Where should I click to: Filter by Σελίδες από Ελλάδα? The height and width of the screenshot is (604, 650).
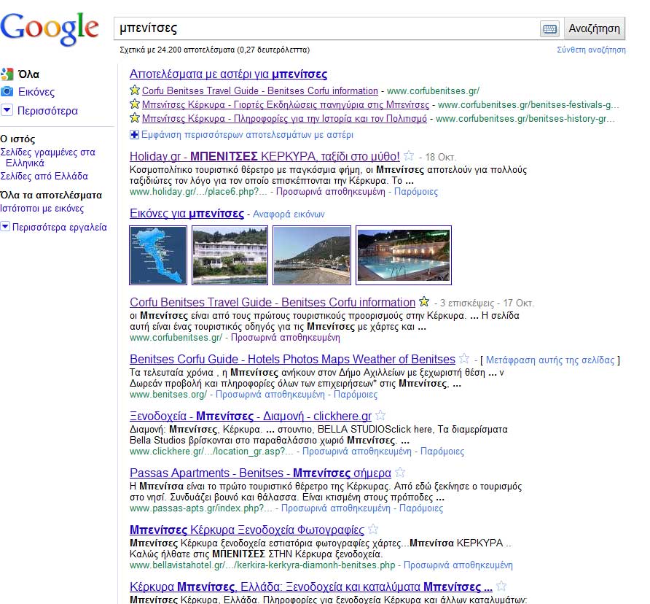pos(44,176)
